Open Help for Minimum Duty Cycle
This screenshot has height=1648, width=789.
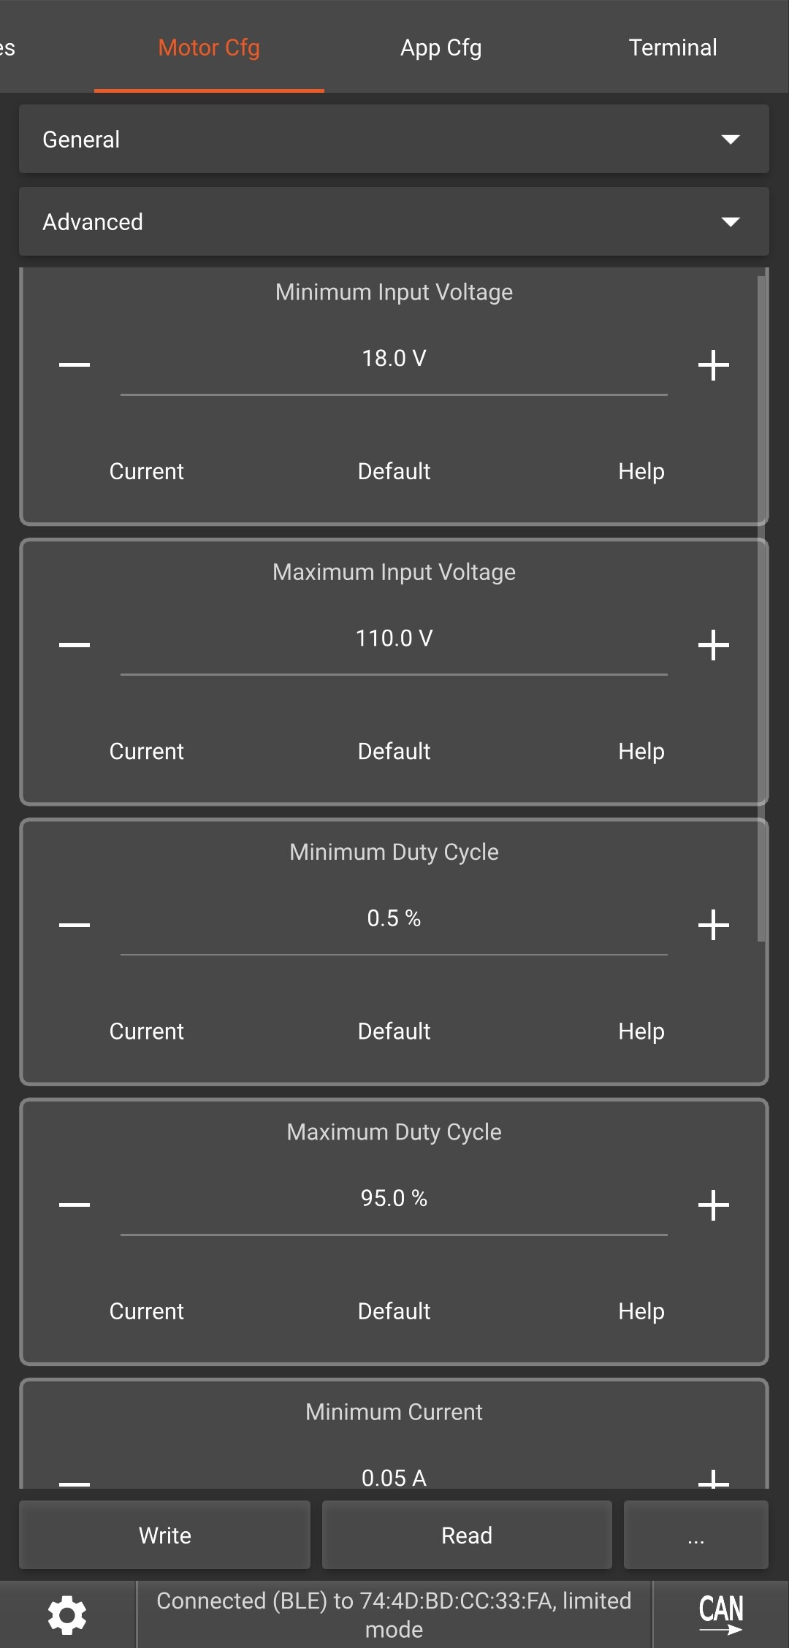(x=641, y=1031)
